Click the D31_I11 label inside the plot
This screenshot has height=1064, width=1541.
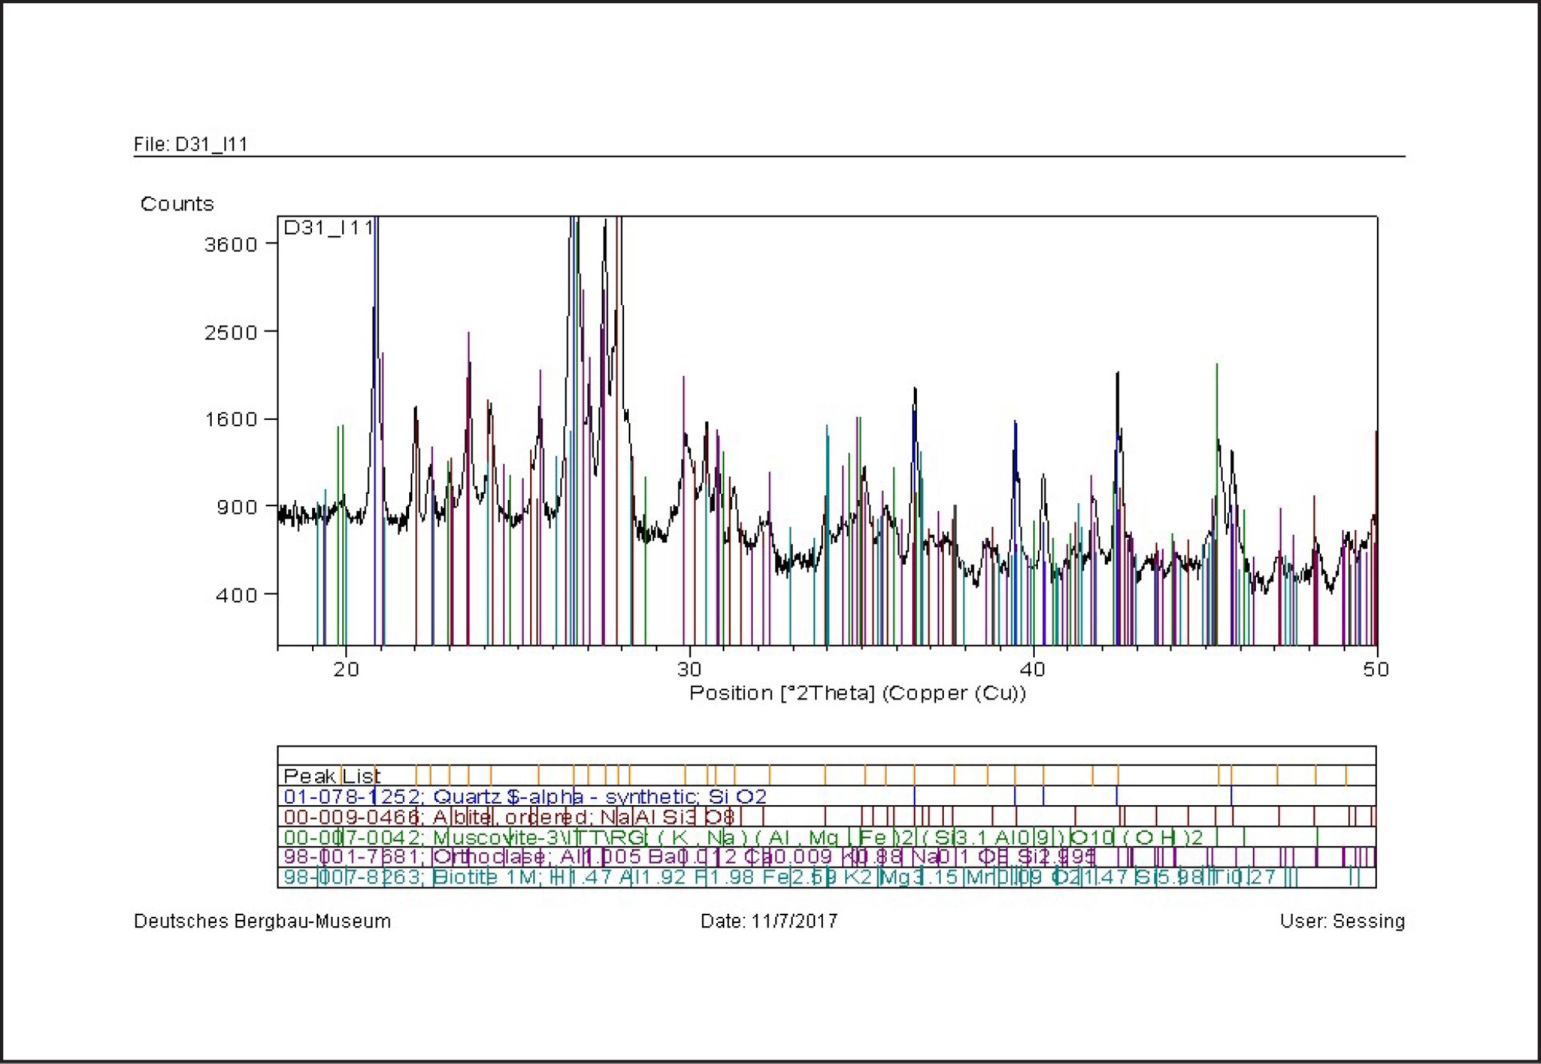tap(328, 228)
